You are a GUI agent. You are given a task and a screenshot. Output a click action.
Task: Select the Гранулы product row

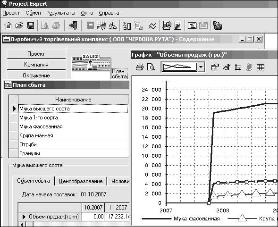point(73,153)
